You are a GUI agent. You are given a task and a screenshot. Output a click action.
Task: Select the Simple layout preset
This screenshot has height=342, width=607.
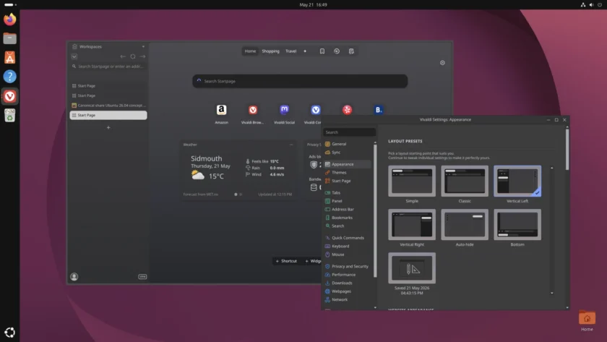click(412, 181)
